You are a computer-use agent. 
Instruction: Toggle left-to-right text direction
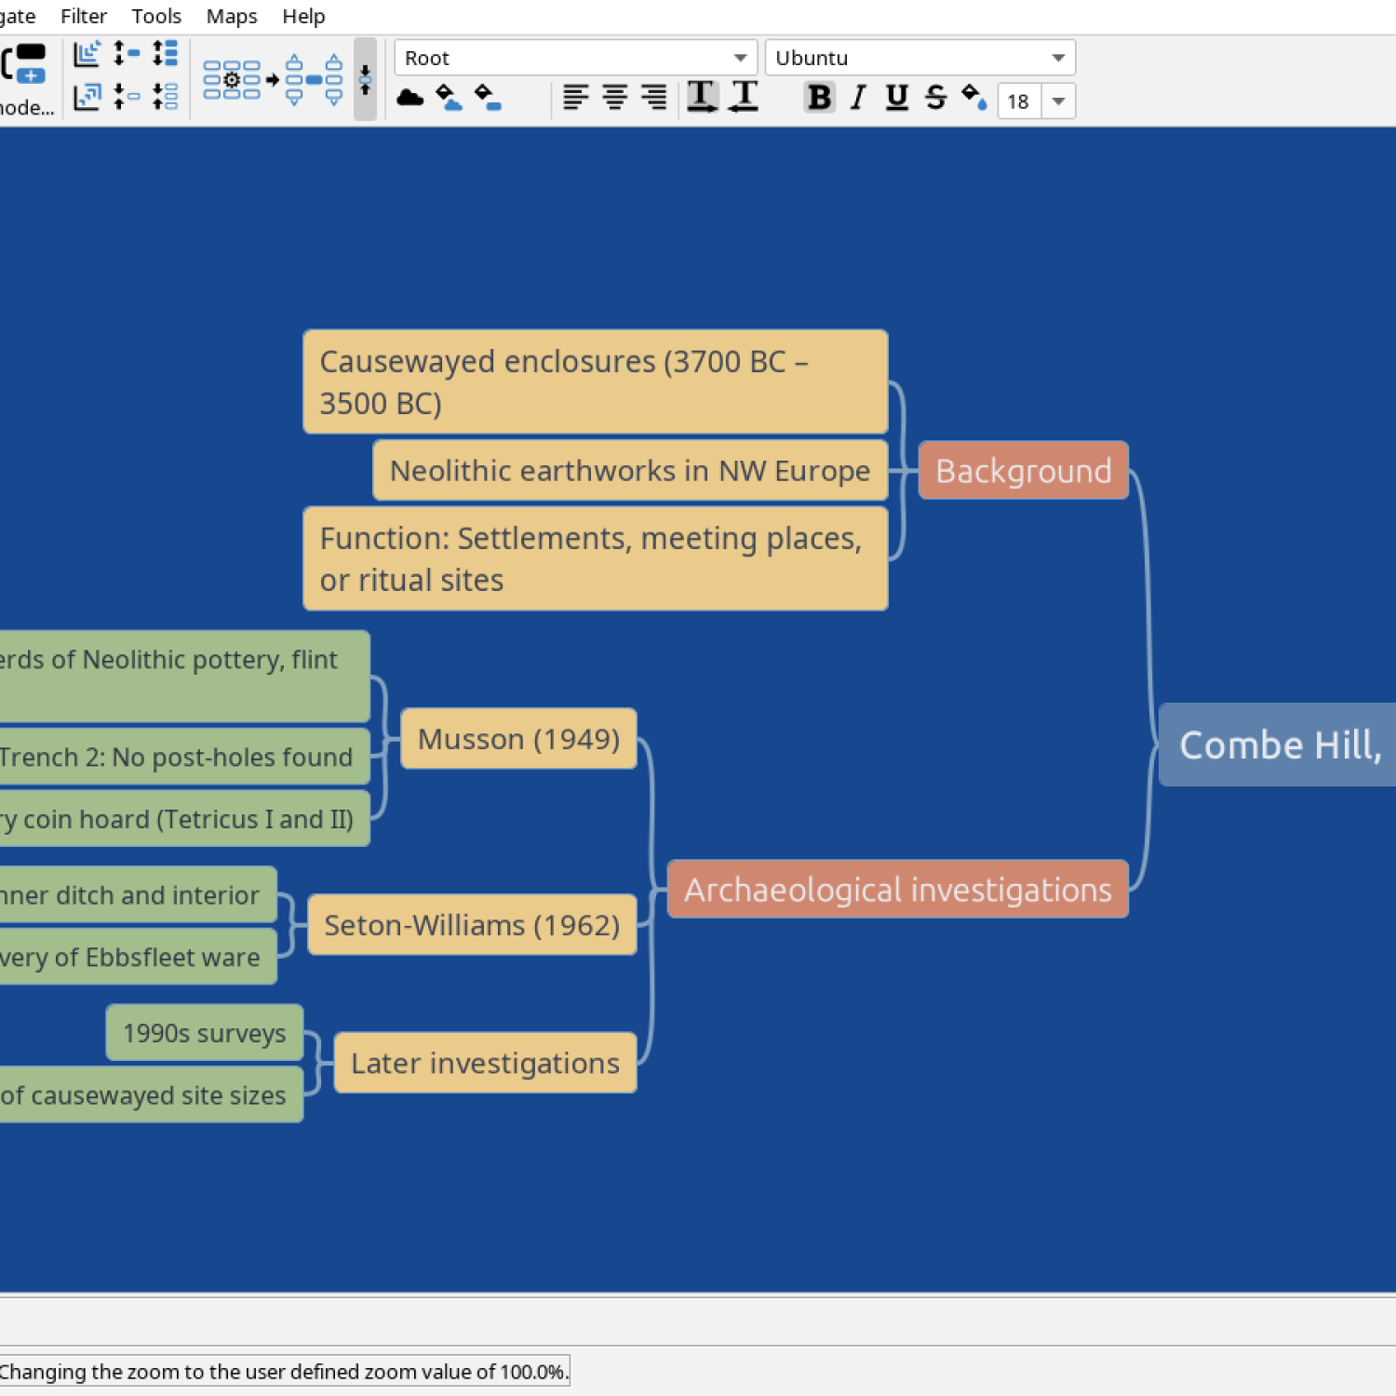pyautogui.click(x=704, y=97)
